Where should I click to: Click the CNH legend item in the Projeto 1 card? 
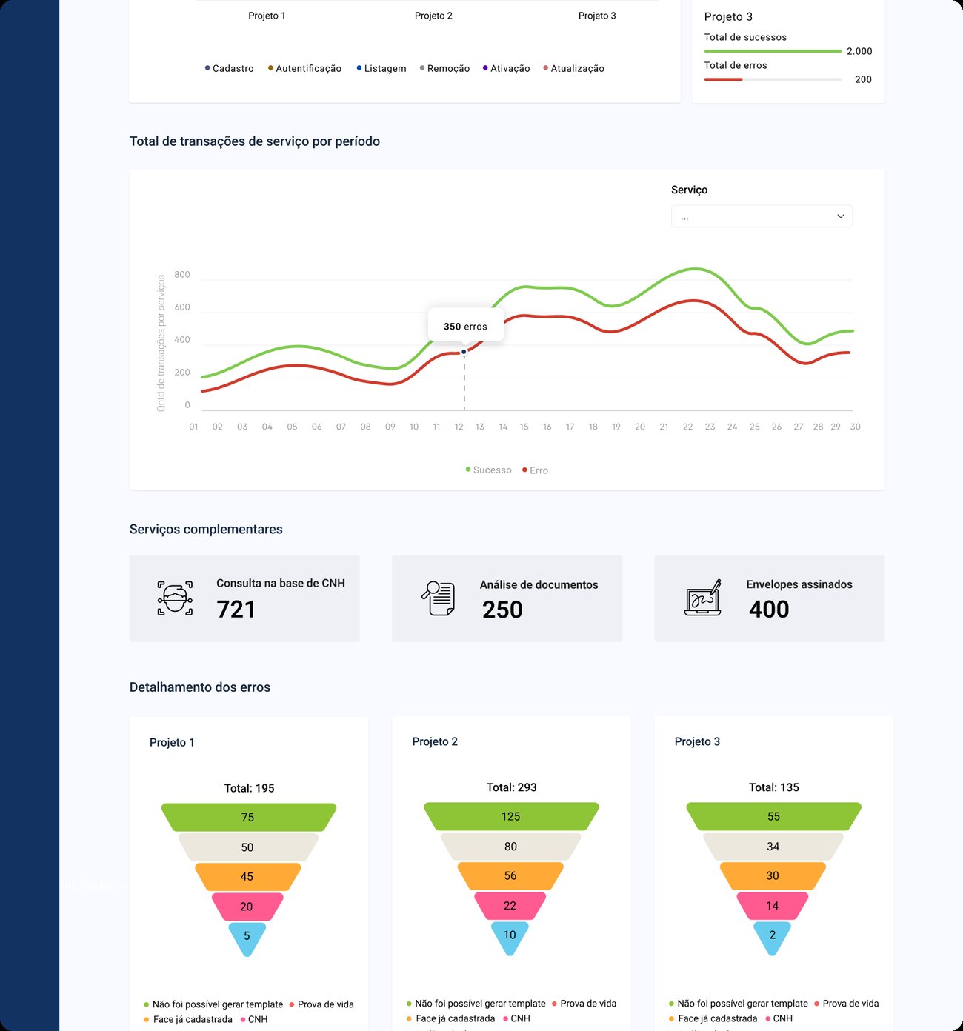[253, 1019]
